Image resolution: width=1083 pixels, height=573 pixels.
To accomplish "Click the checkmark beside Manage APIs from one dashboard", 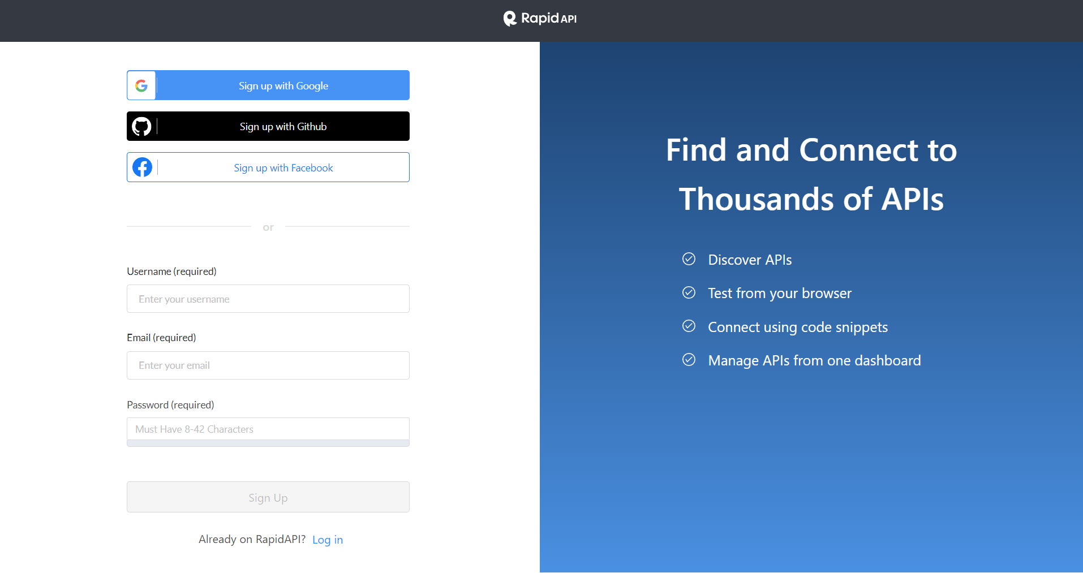I will 689,360.
